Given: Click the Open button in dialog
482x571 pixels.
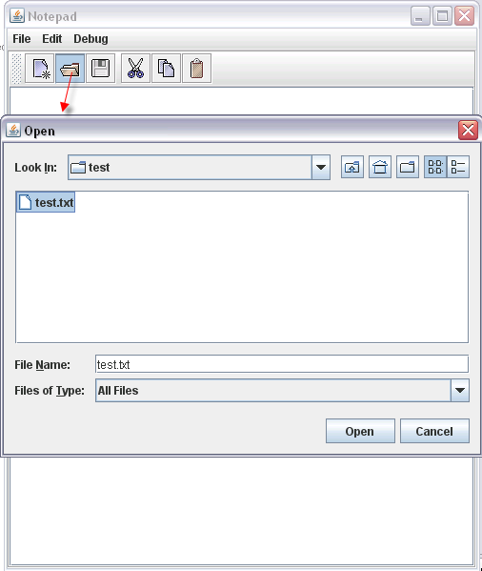Looking at the screenshot, I should point(360,431).
